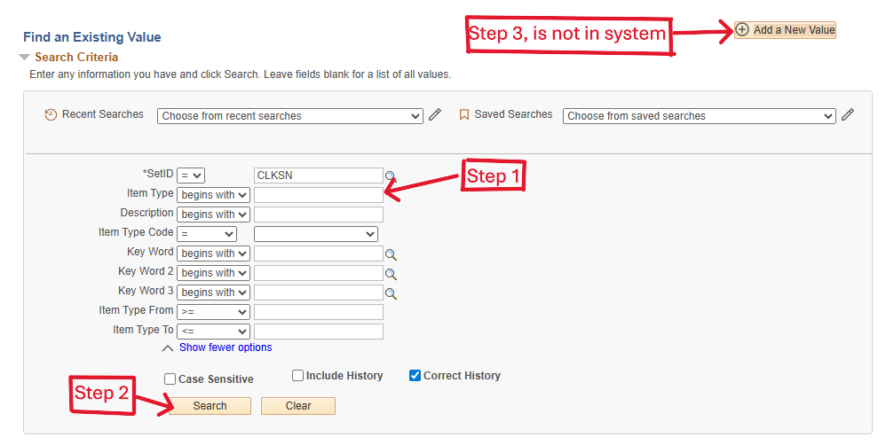886x445 pixels.
Task: Uncheck the Correct History checkbox
Action: [x=415, y=376]
